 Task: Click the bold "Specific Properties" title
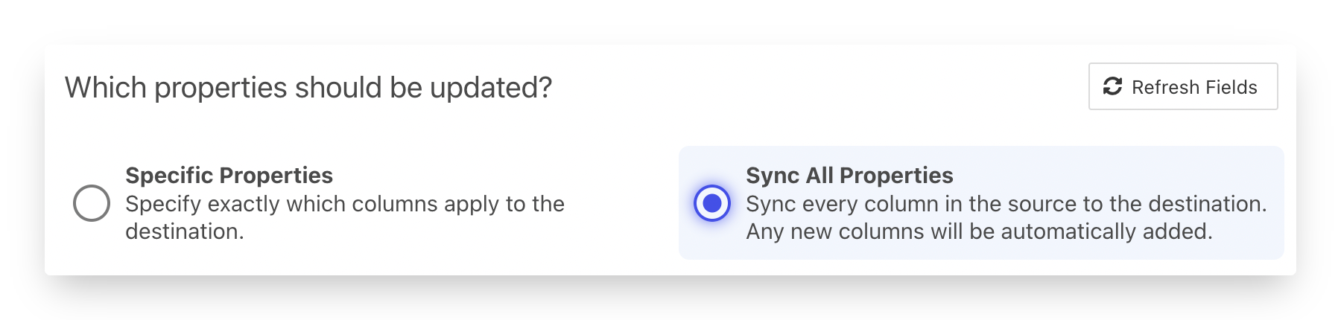pos(229,176)
